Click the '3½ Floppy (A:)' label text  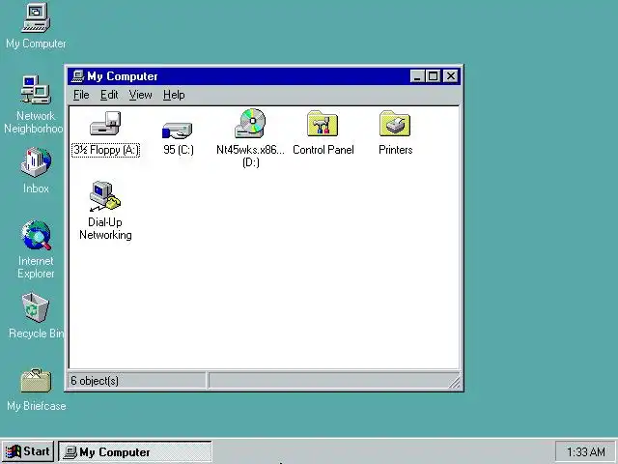(x=105, y=150)
